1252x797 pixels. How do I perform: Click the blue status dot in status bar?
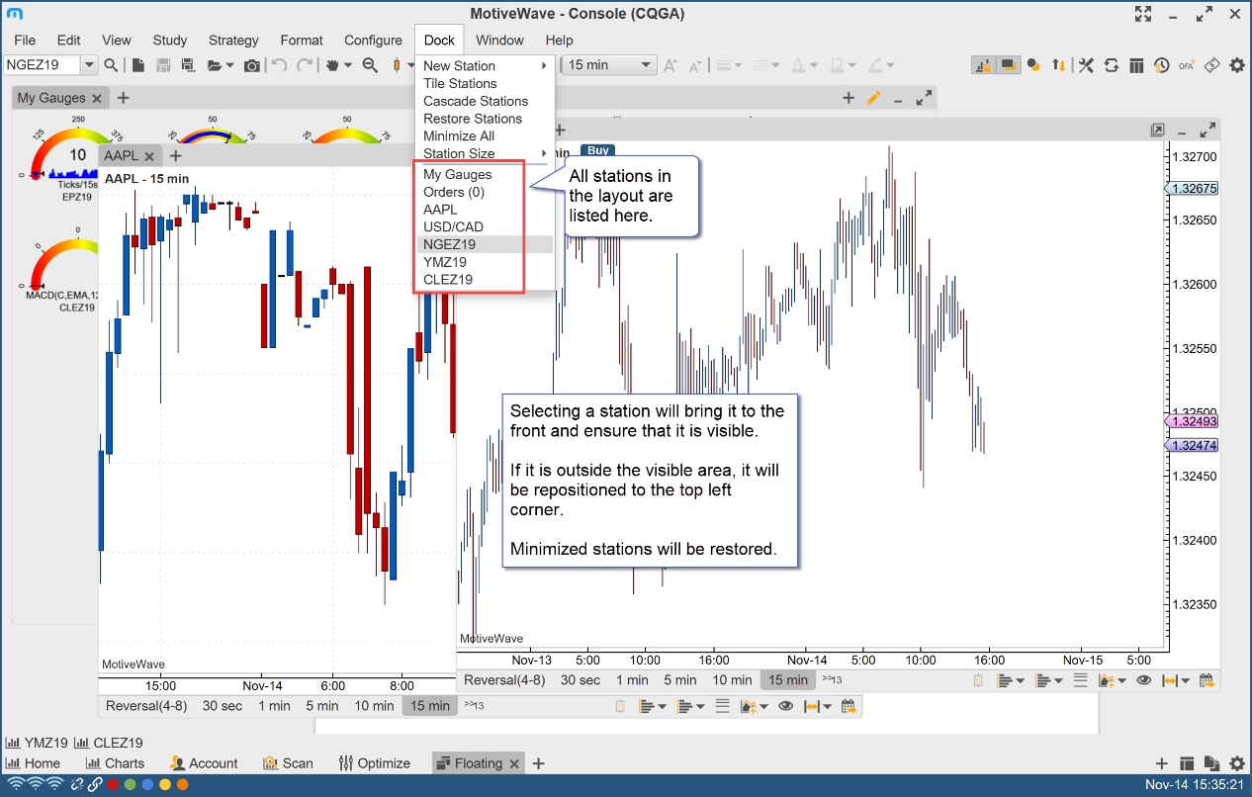click(x=146, y=785)
